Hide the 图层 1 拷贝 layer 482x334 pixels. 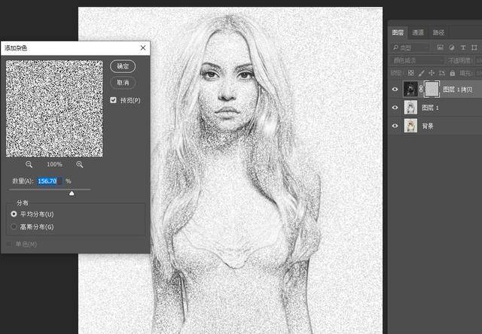(395, 89)
